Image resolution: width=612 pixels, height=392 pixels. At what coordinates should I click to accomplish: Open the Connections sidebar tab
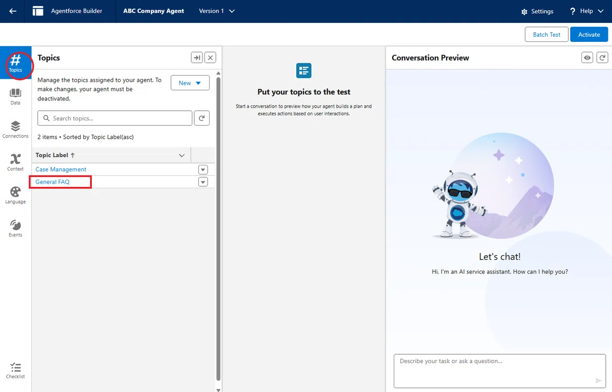pyautogui.click(x=15, y=130)
